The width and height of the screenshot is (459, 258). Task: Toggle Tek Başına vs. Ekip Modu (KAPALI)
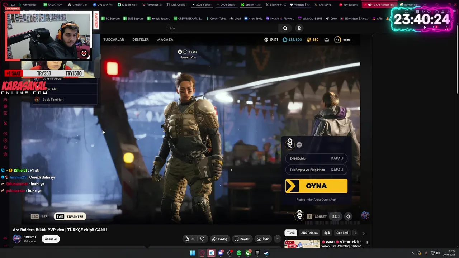[316, 169]
